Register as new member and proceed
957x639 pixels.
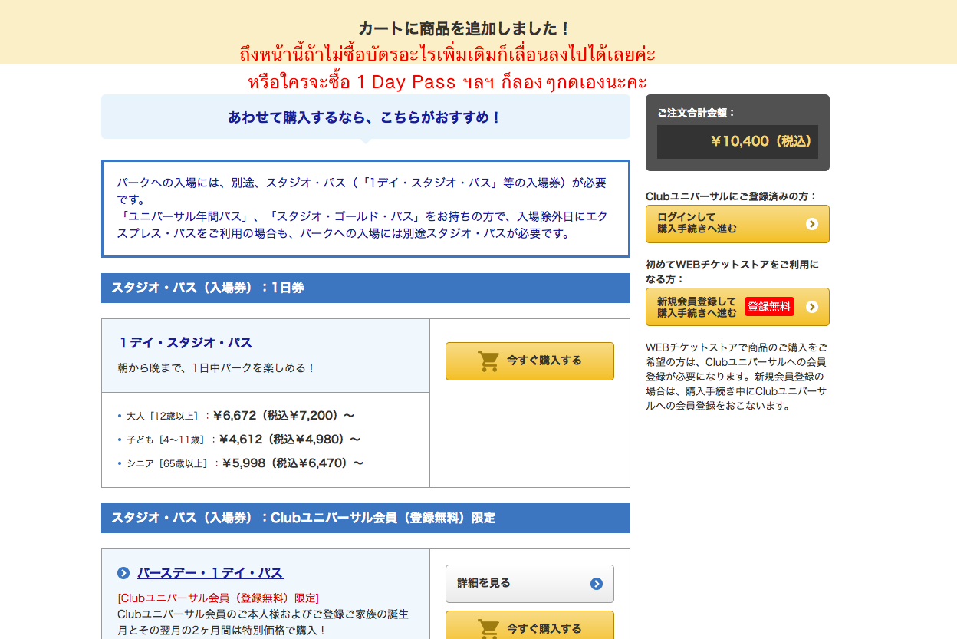738,307
